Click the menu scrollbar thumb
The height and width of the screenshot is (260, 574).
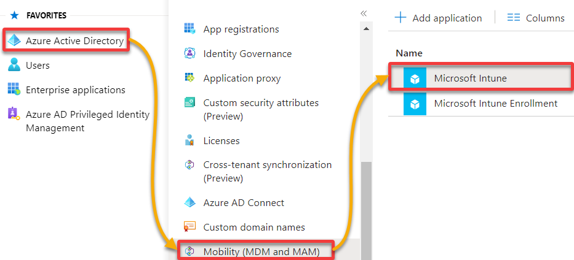pos(366,211)
